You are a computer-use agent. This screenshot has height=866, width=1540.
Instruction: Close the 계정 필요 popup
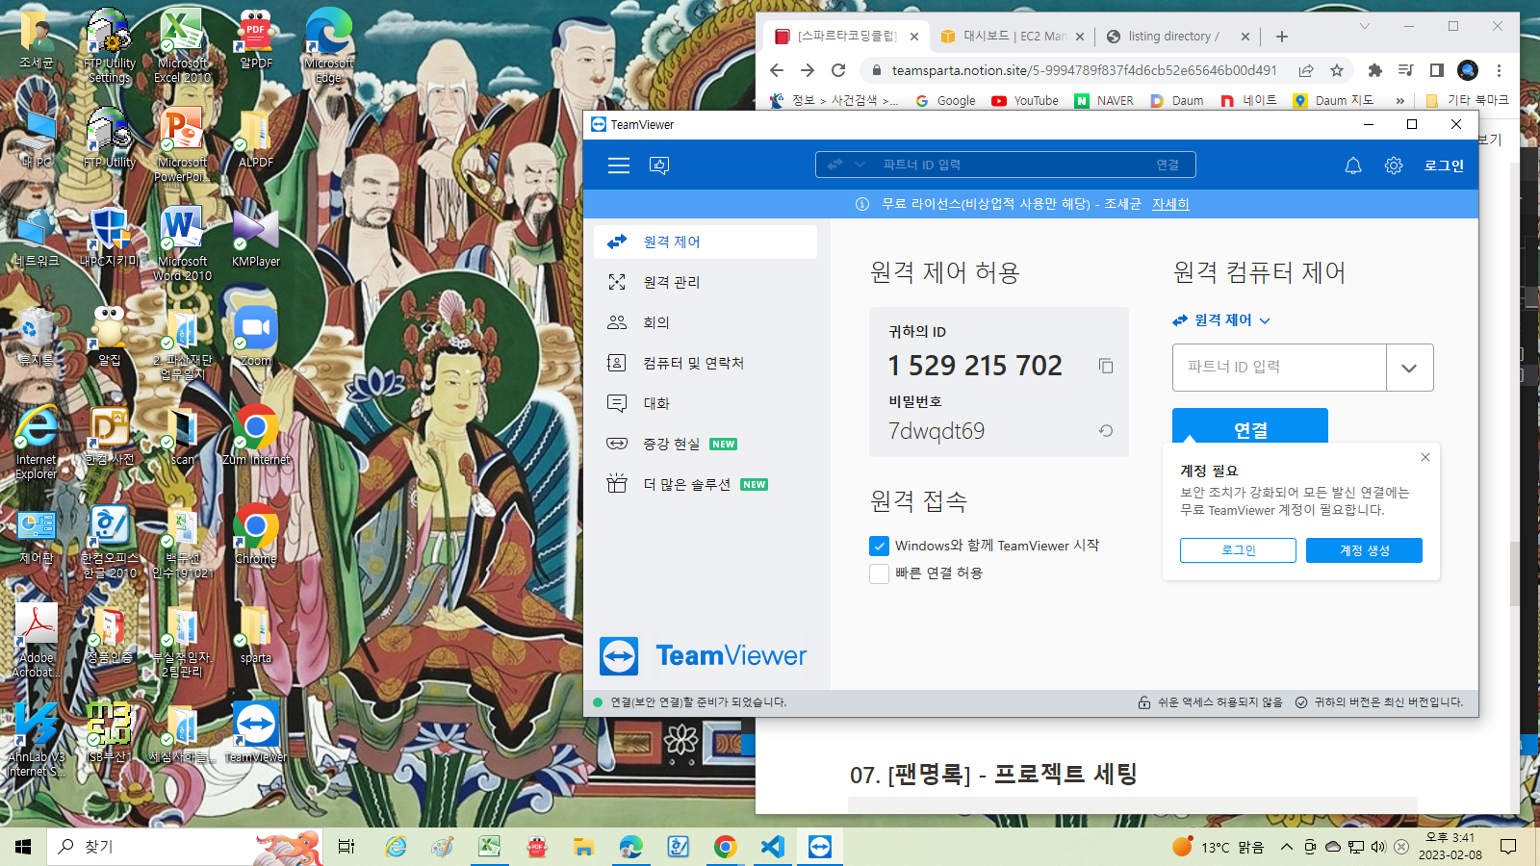click(1425, 457)
